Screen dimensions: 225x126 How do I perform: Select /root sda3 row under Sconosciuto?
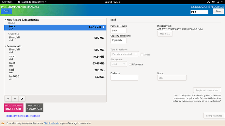pyautogui.click(x=55, y=64)
